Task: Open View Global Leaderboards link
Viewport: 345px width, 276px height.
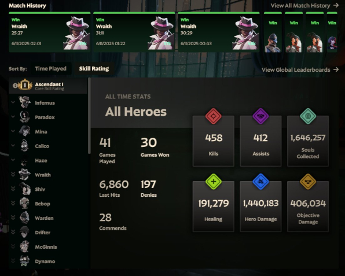Action: (x=300, y=69)
